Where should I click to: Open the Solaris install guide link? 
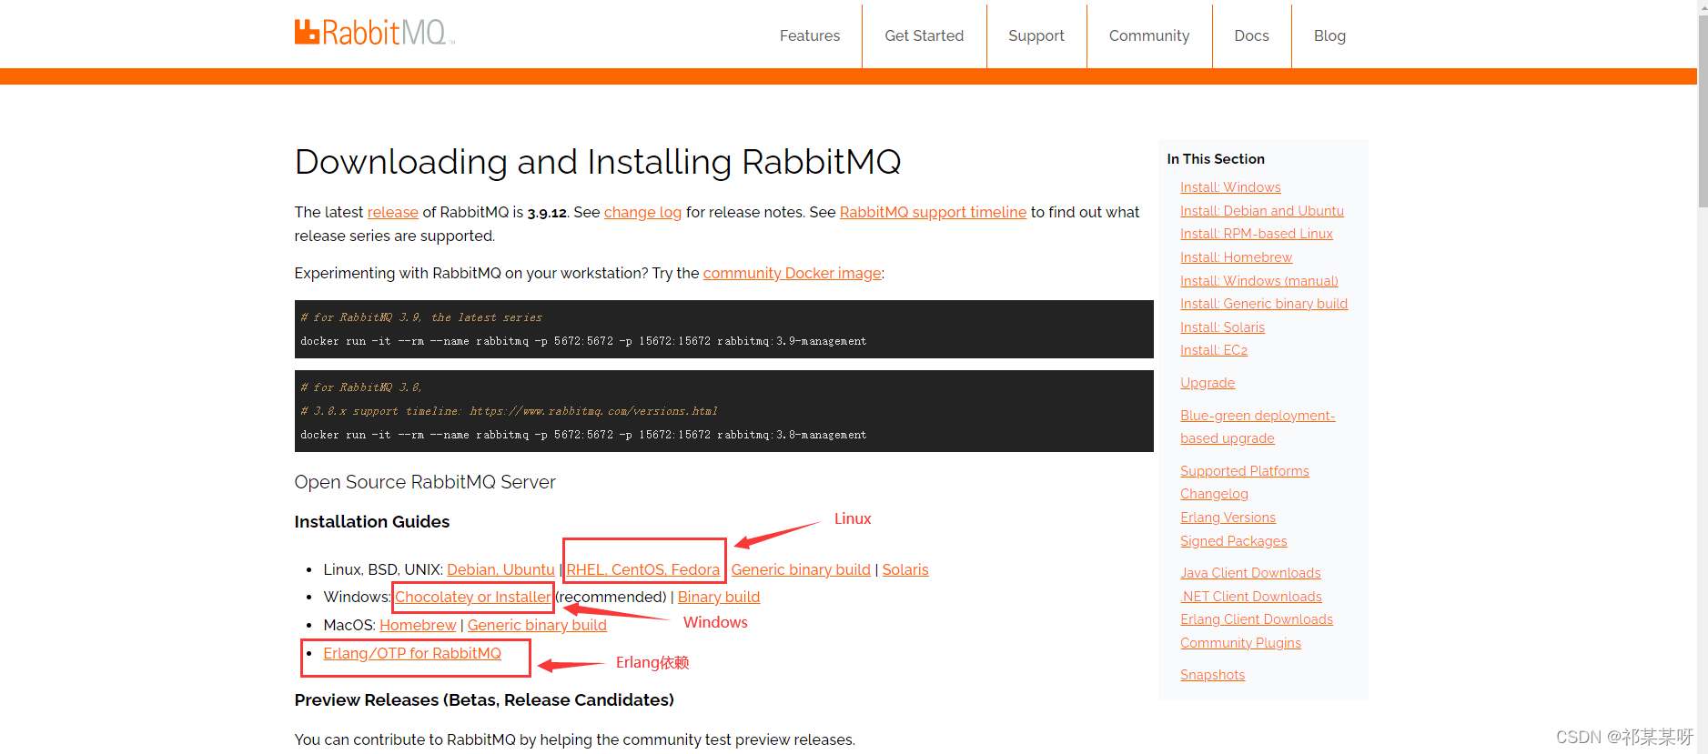tap(905, 569)
